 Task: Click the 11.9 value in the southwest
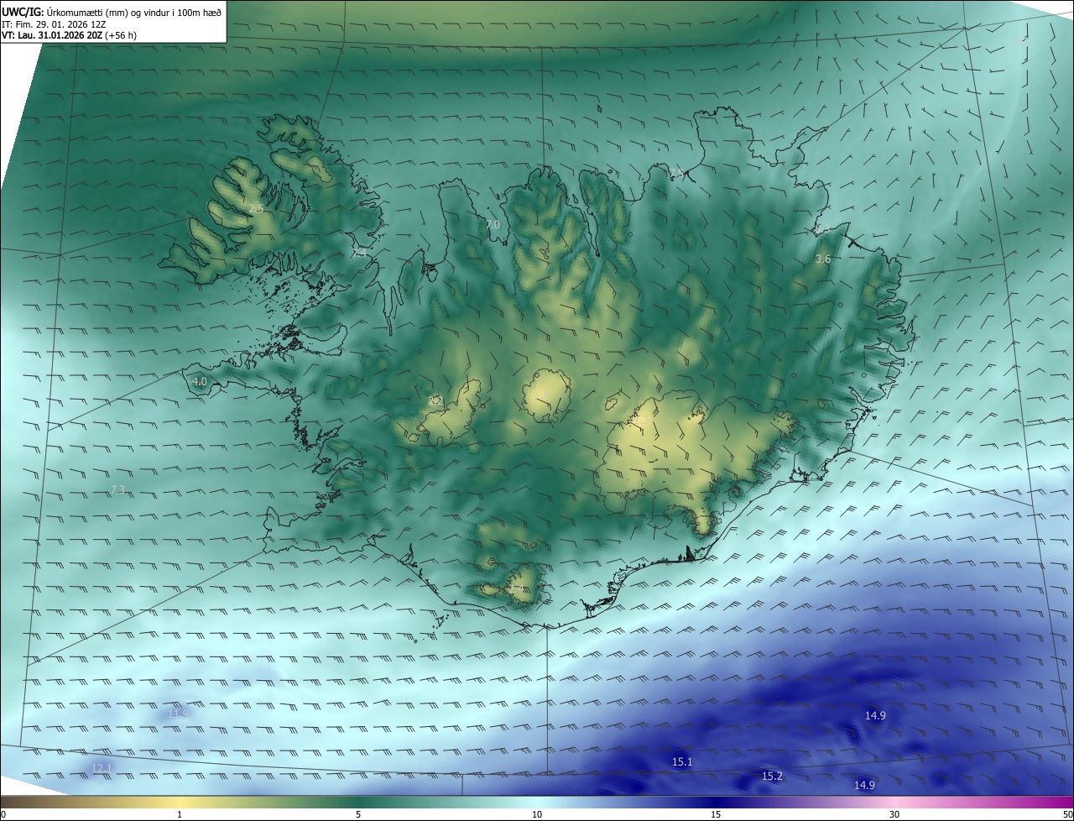pyautogui.click(x=178, y=714)
